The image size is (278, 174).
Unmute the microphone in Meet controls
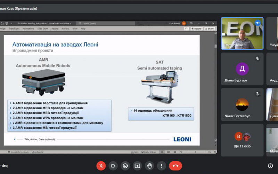(101, 166)
